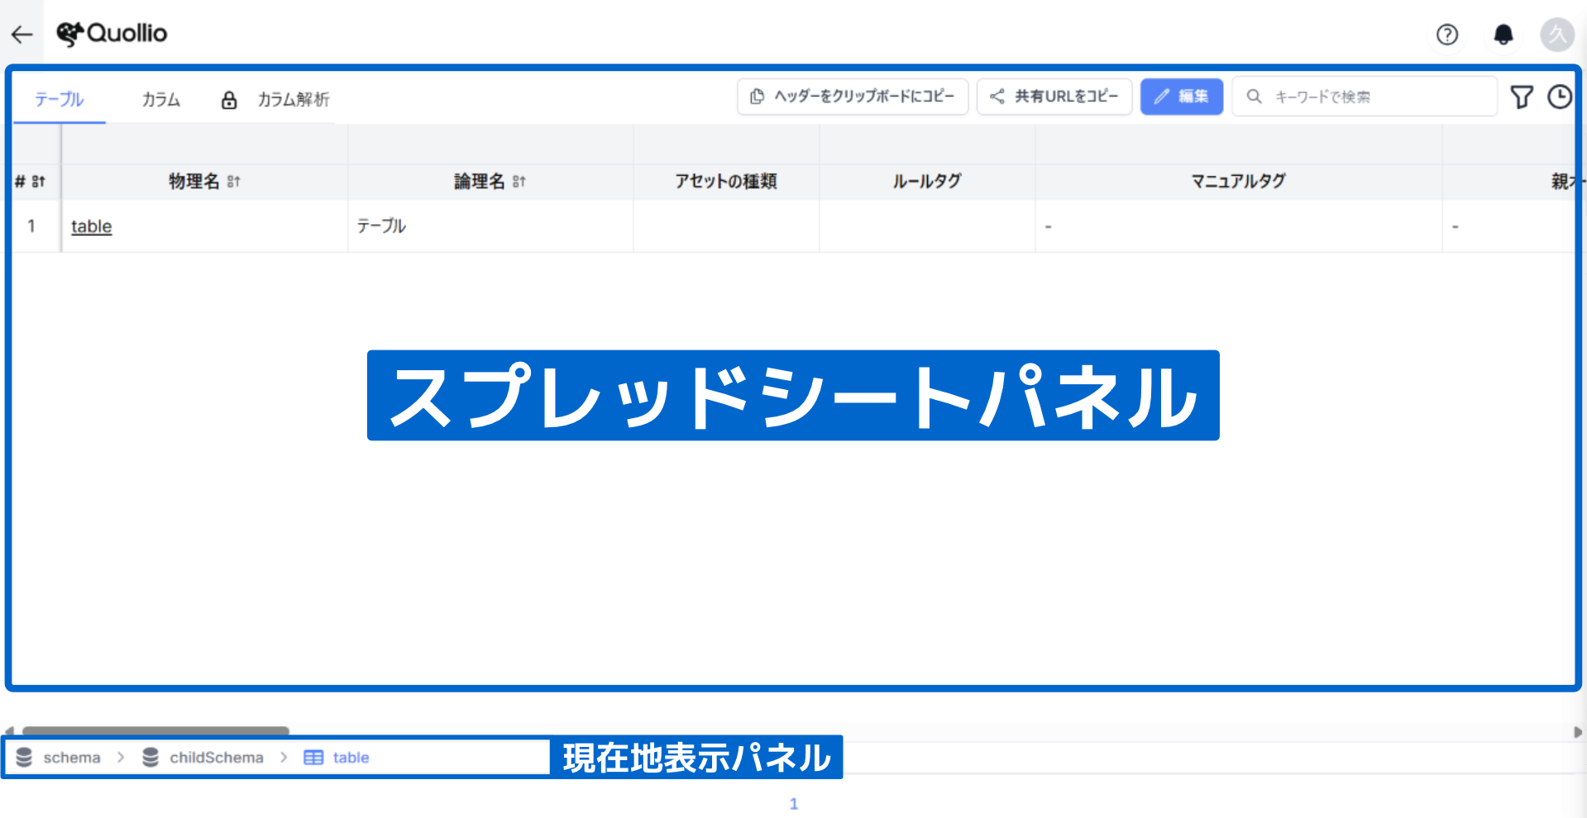Click the アセットの種類 column header
This screenshot has width=1587, height=818.
pyautogui.click(x=726, y=182)
